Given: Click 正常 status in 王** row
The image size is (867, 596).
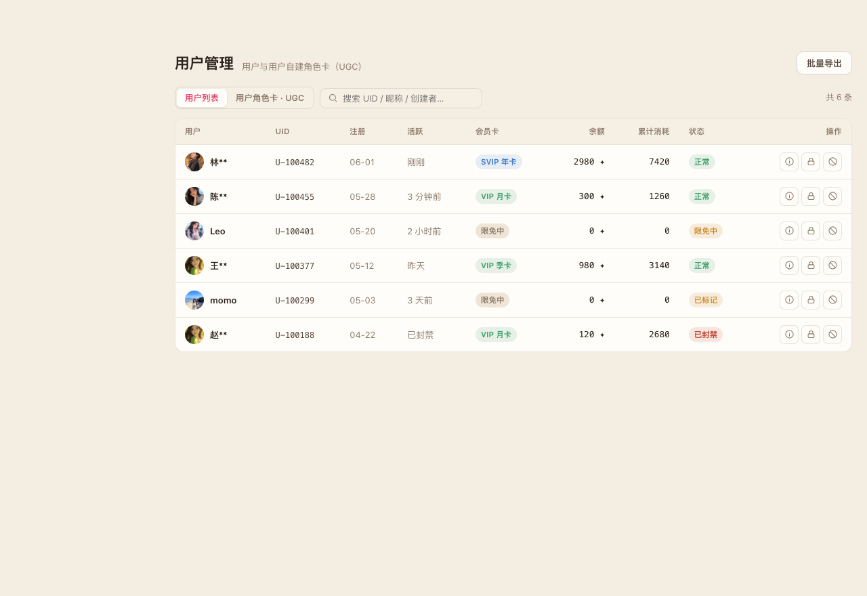Looking at the screenshot, I should tap(702, 265).
